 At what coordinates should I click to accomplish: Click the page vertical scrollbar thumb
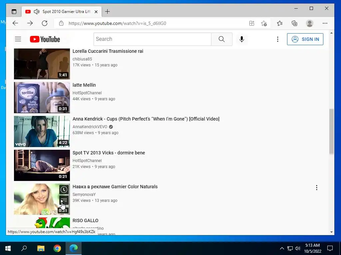(x=331, y=131)
